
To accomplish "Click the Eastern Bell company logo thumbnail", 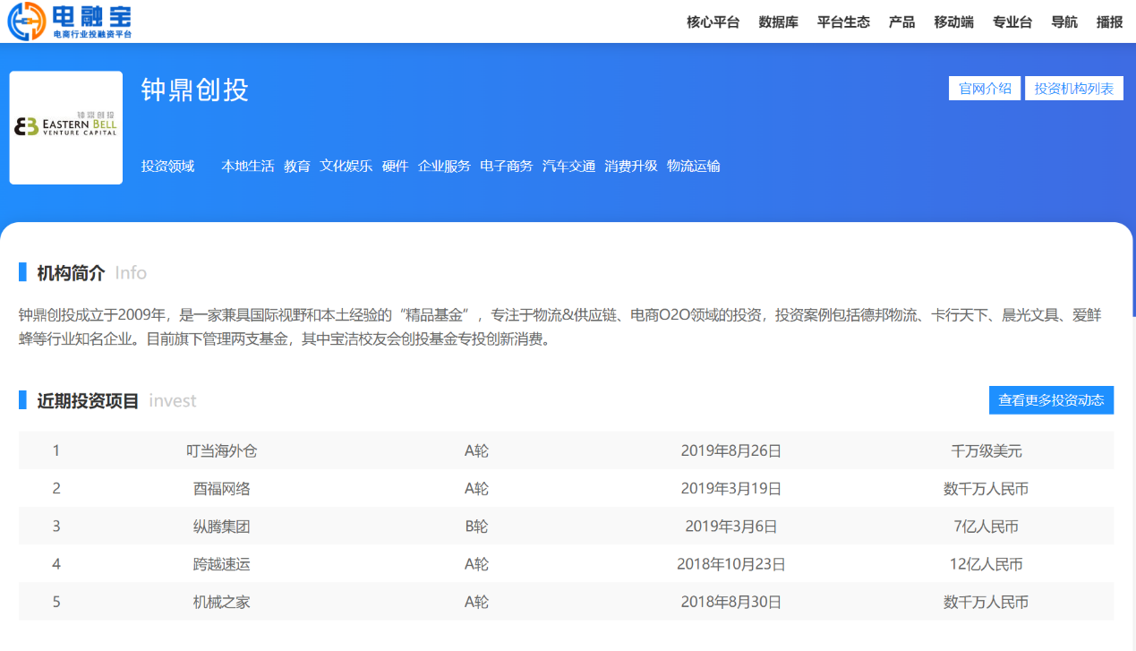I will click(x=66, y=128).
